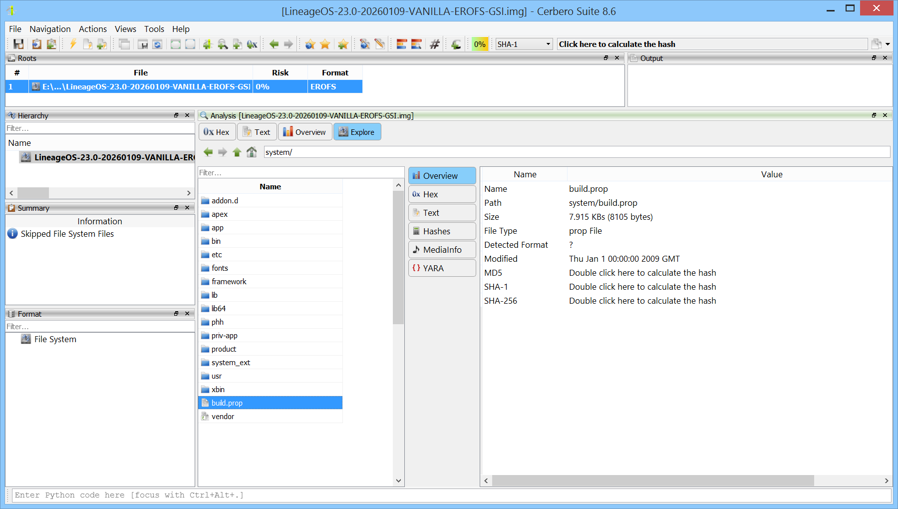The image size is (898, 509).
Task: Click the hash symbol toolbar icon
Action: 435,44
